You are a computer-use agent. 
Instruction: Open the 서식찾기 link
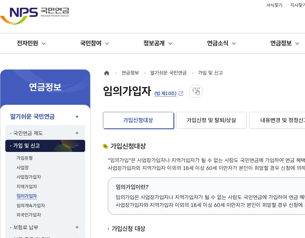click(x=274, y=5)
